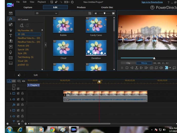This screenshot has width=177, height=133.
Task: Switch to the Produce tab
Action: point(81,7)
